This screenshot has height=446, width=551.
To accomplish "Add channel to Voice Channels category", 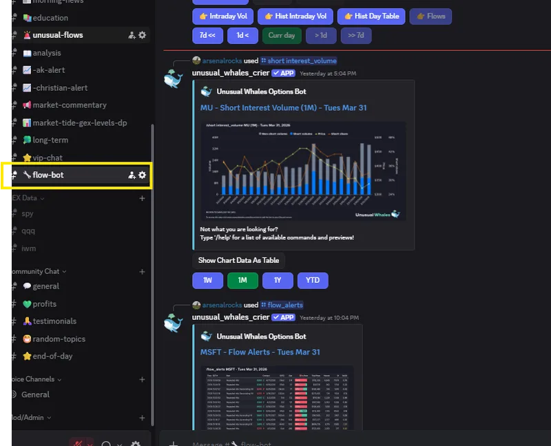I will click(142, 379).
